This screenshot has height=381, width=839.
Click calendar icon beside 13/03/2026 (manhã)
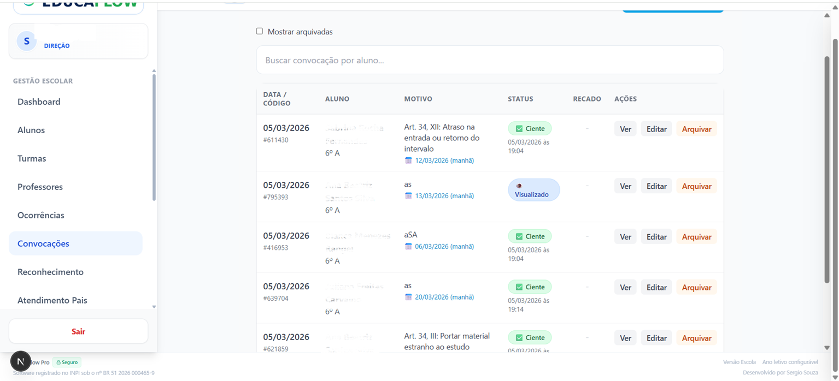(408, 196)
